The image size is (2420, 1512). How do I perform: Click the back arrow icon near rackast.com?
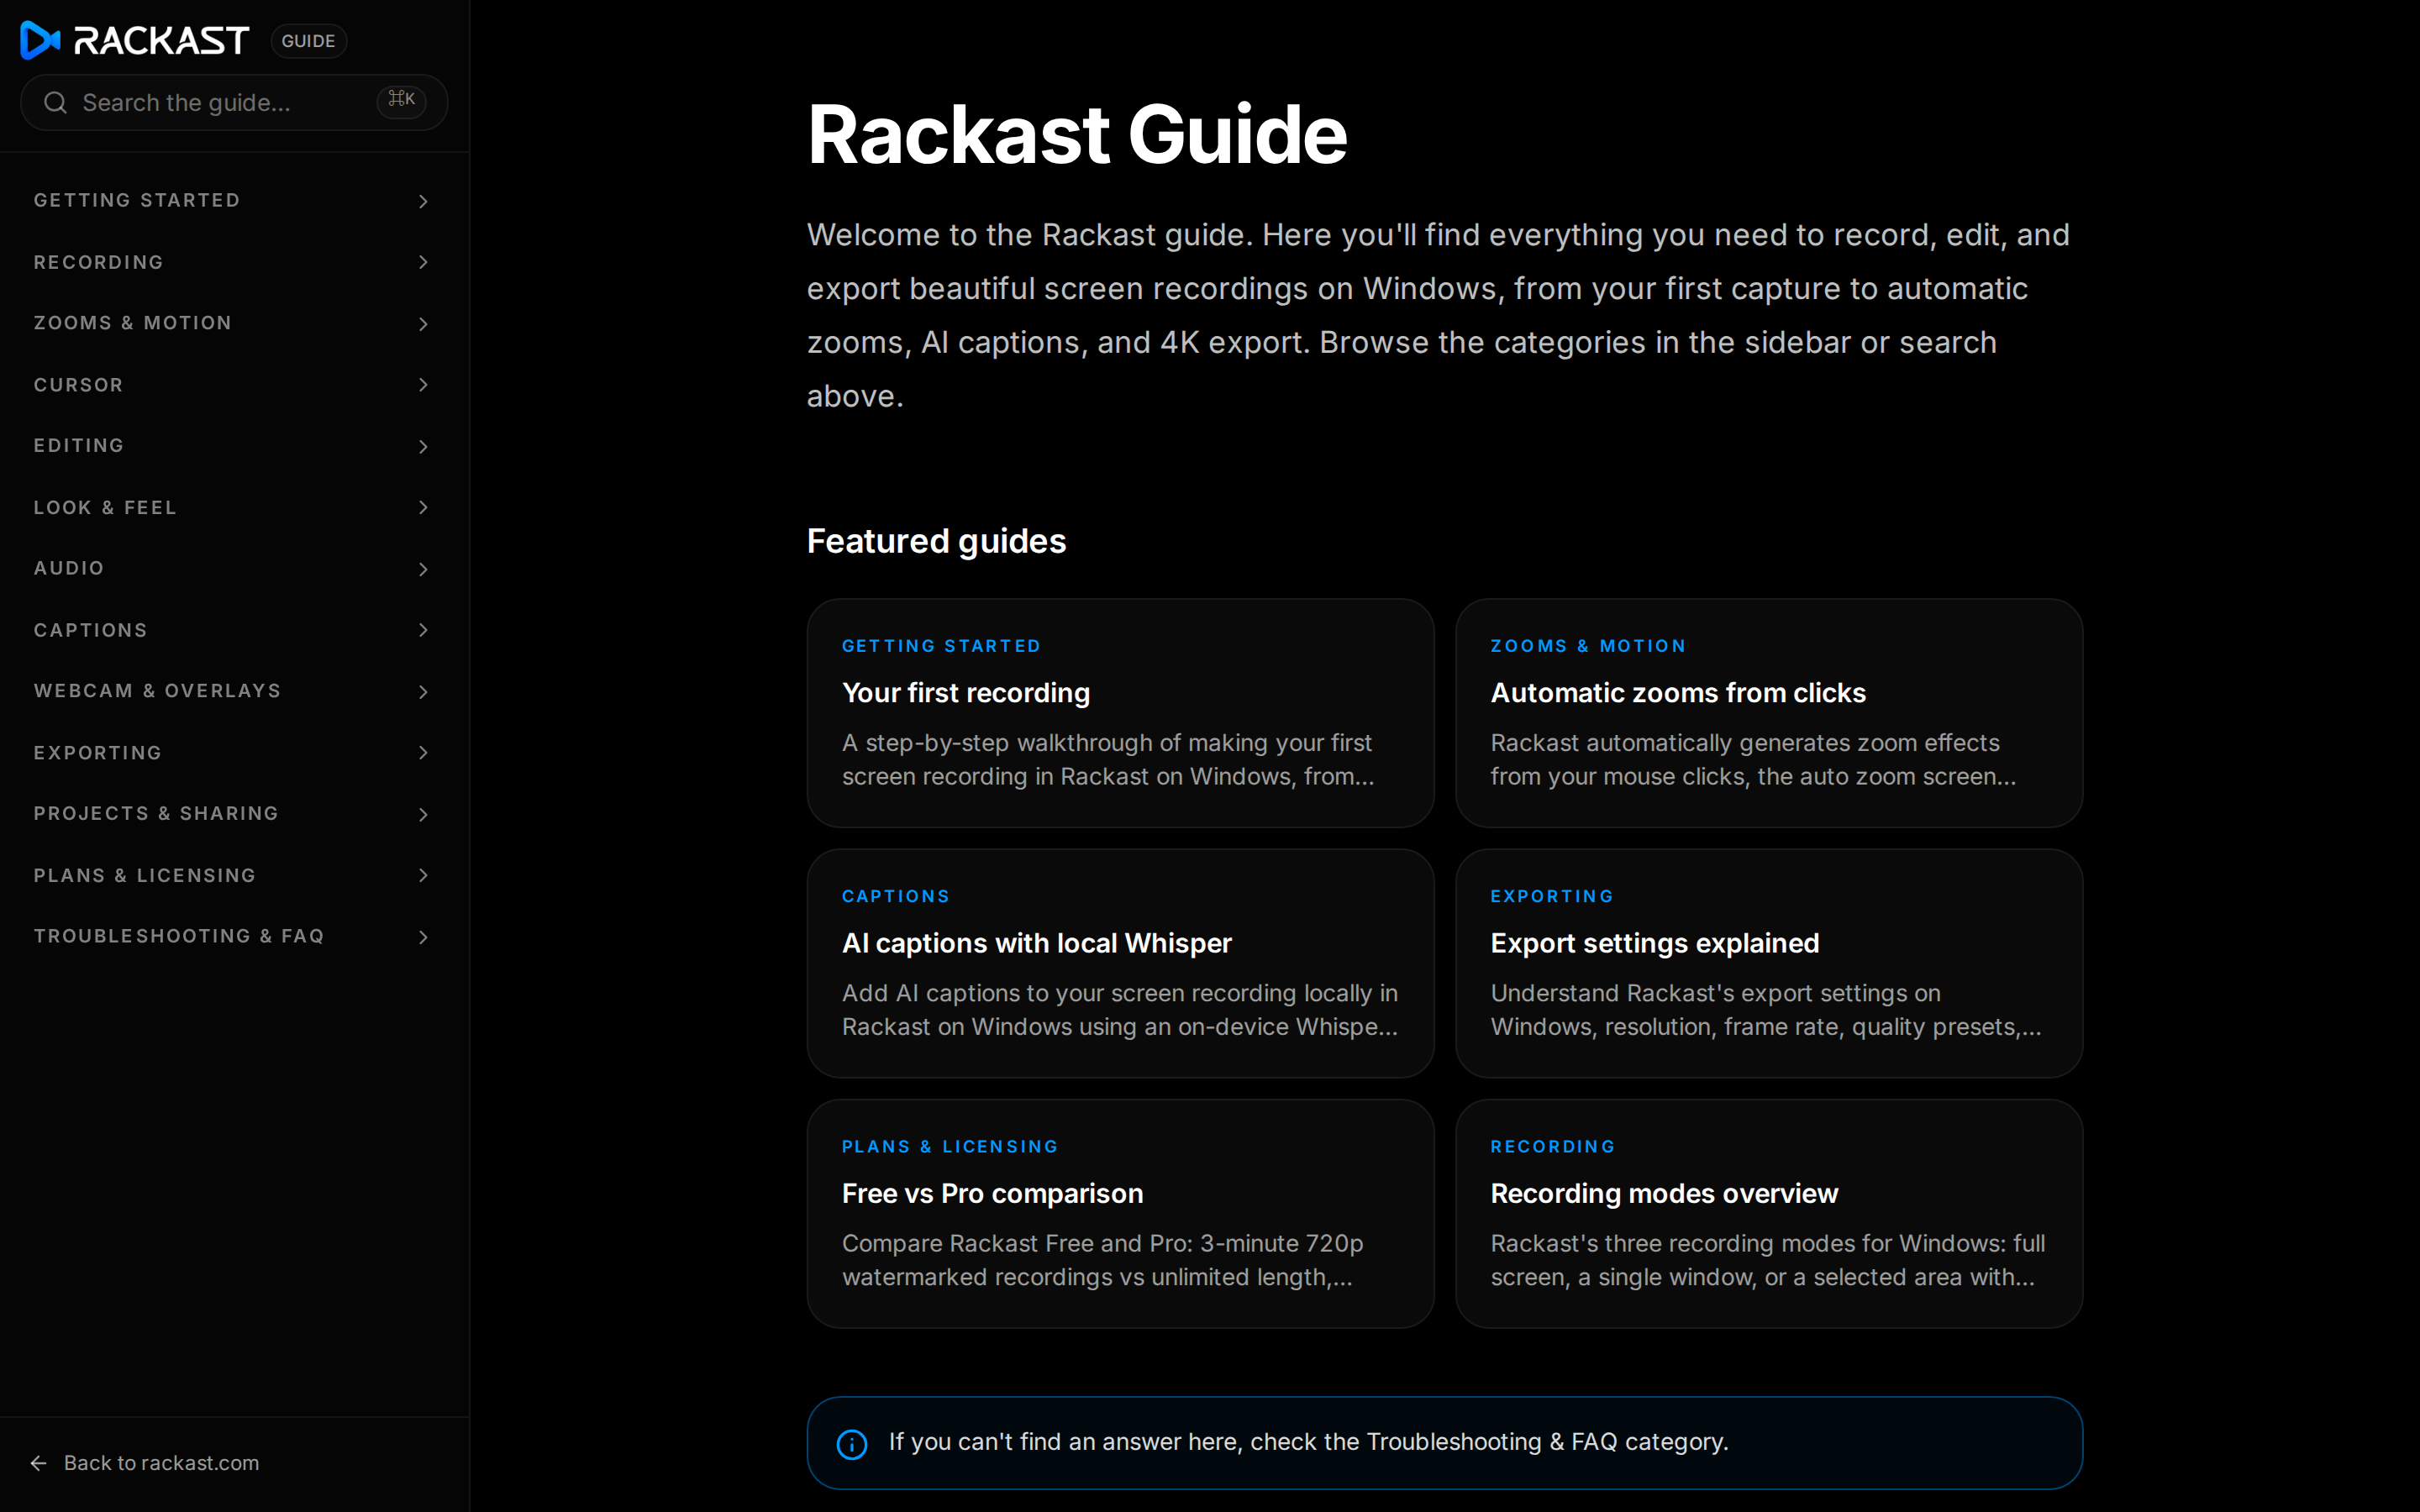(x=39, y=1463)
